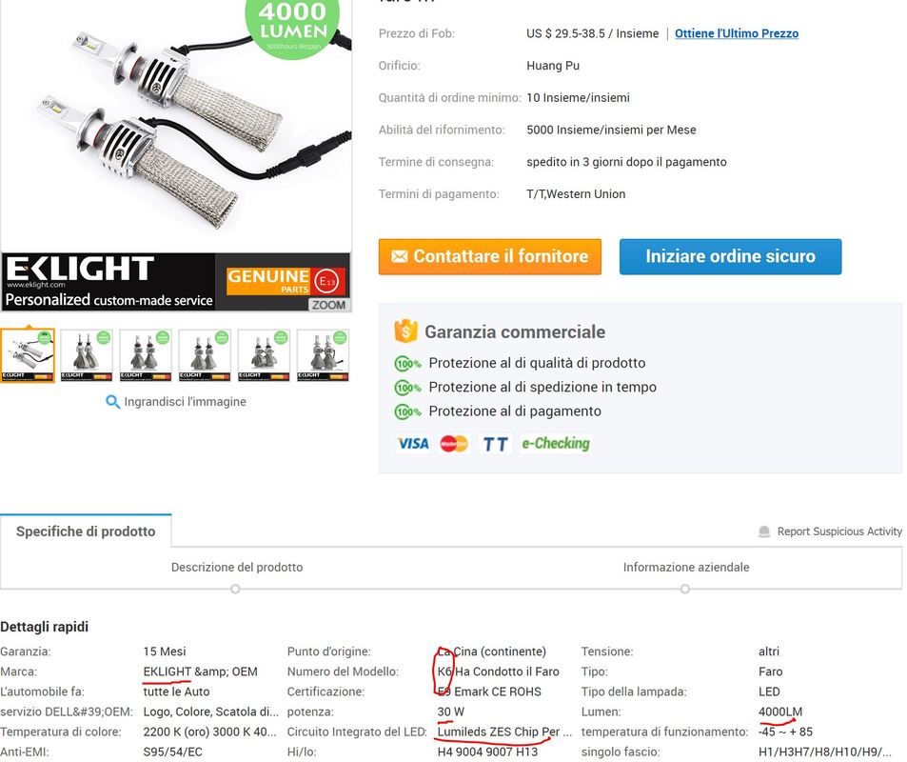Image resolution: width=907 pixels, height=762 pixels.
Task: Click the envelope icon on the Contattare button
Action: point(399,256)
